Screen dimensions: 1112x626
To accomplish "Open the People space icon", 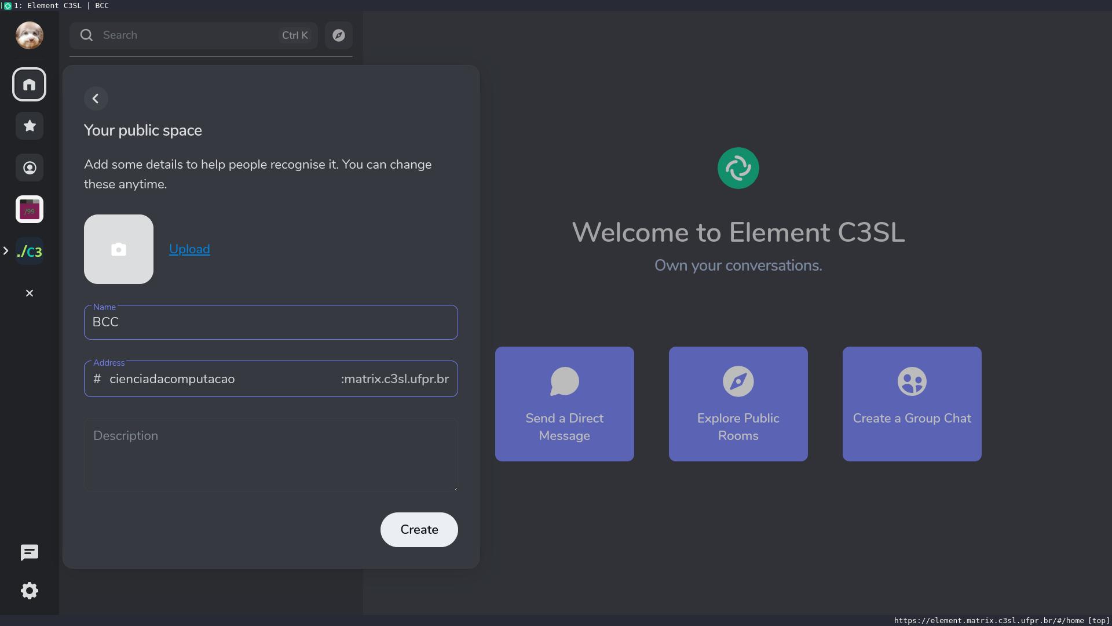I will [x=29, y=168].
